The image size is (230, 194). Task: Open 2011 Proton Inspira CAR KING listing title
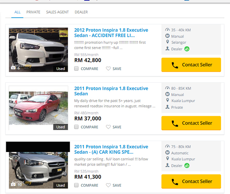click(x=111, y=149)
